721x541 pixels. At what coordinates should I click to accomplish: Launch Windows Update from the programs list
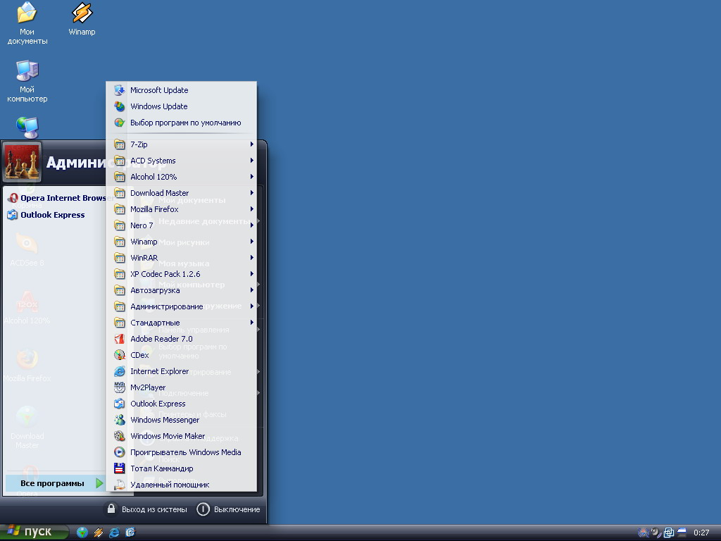pos(181,106)
